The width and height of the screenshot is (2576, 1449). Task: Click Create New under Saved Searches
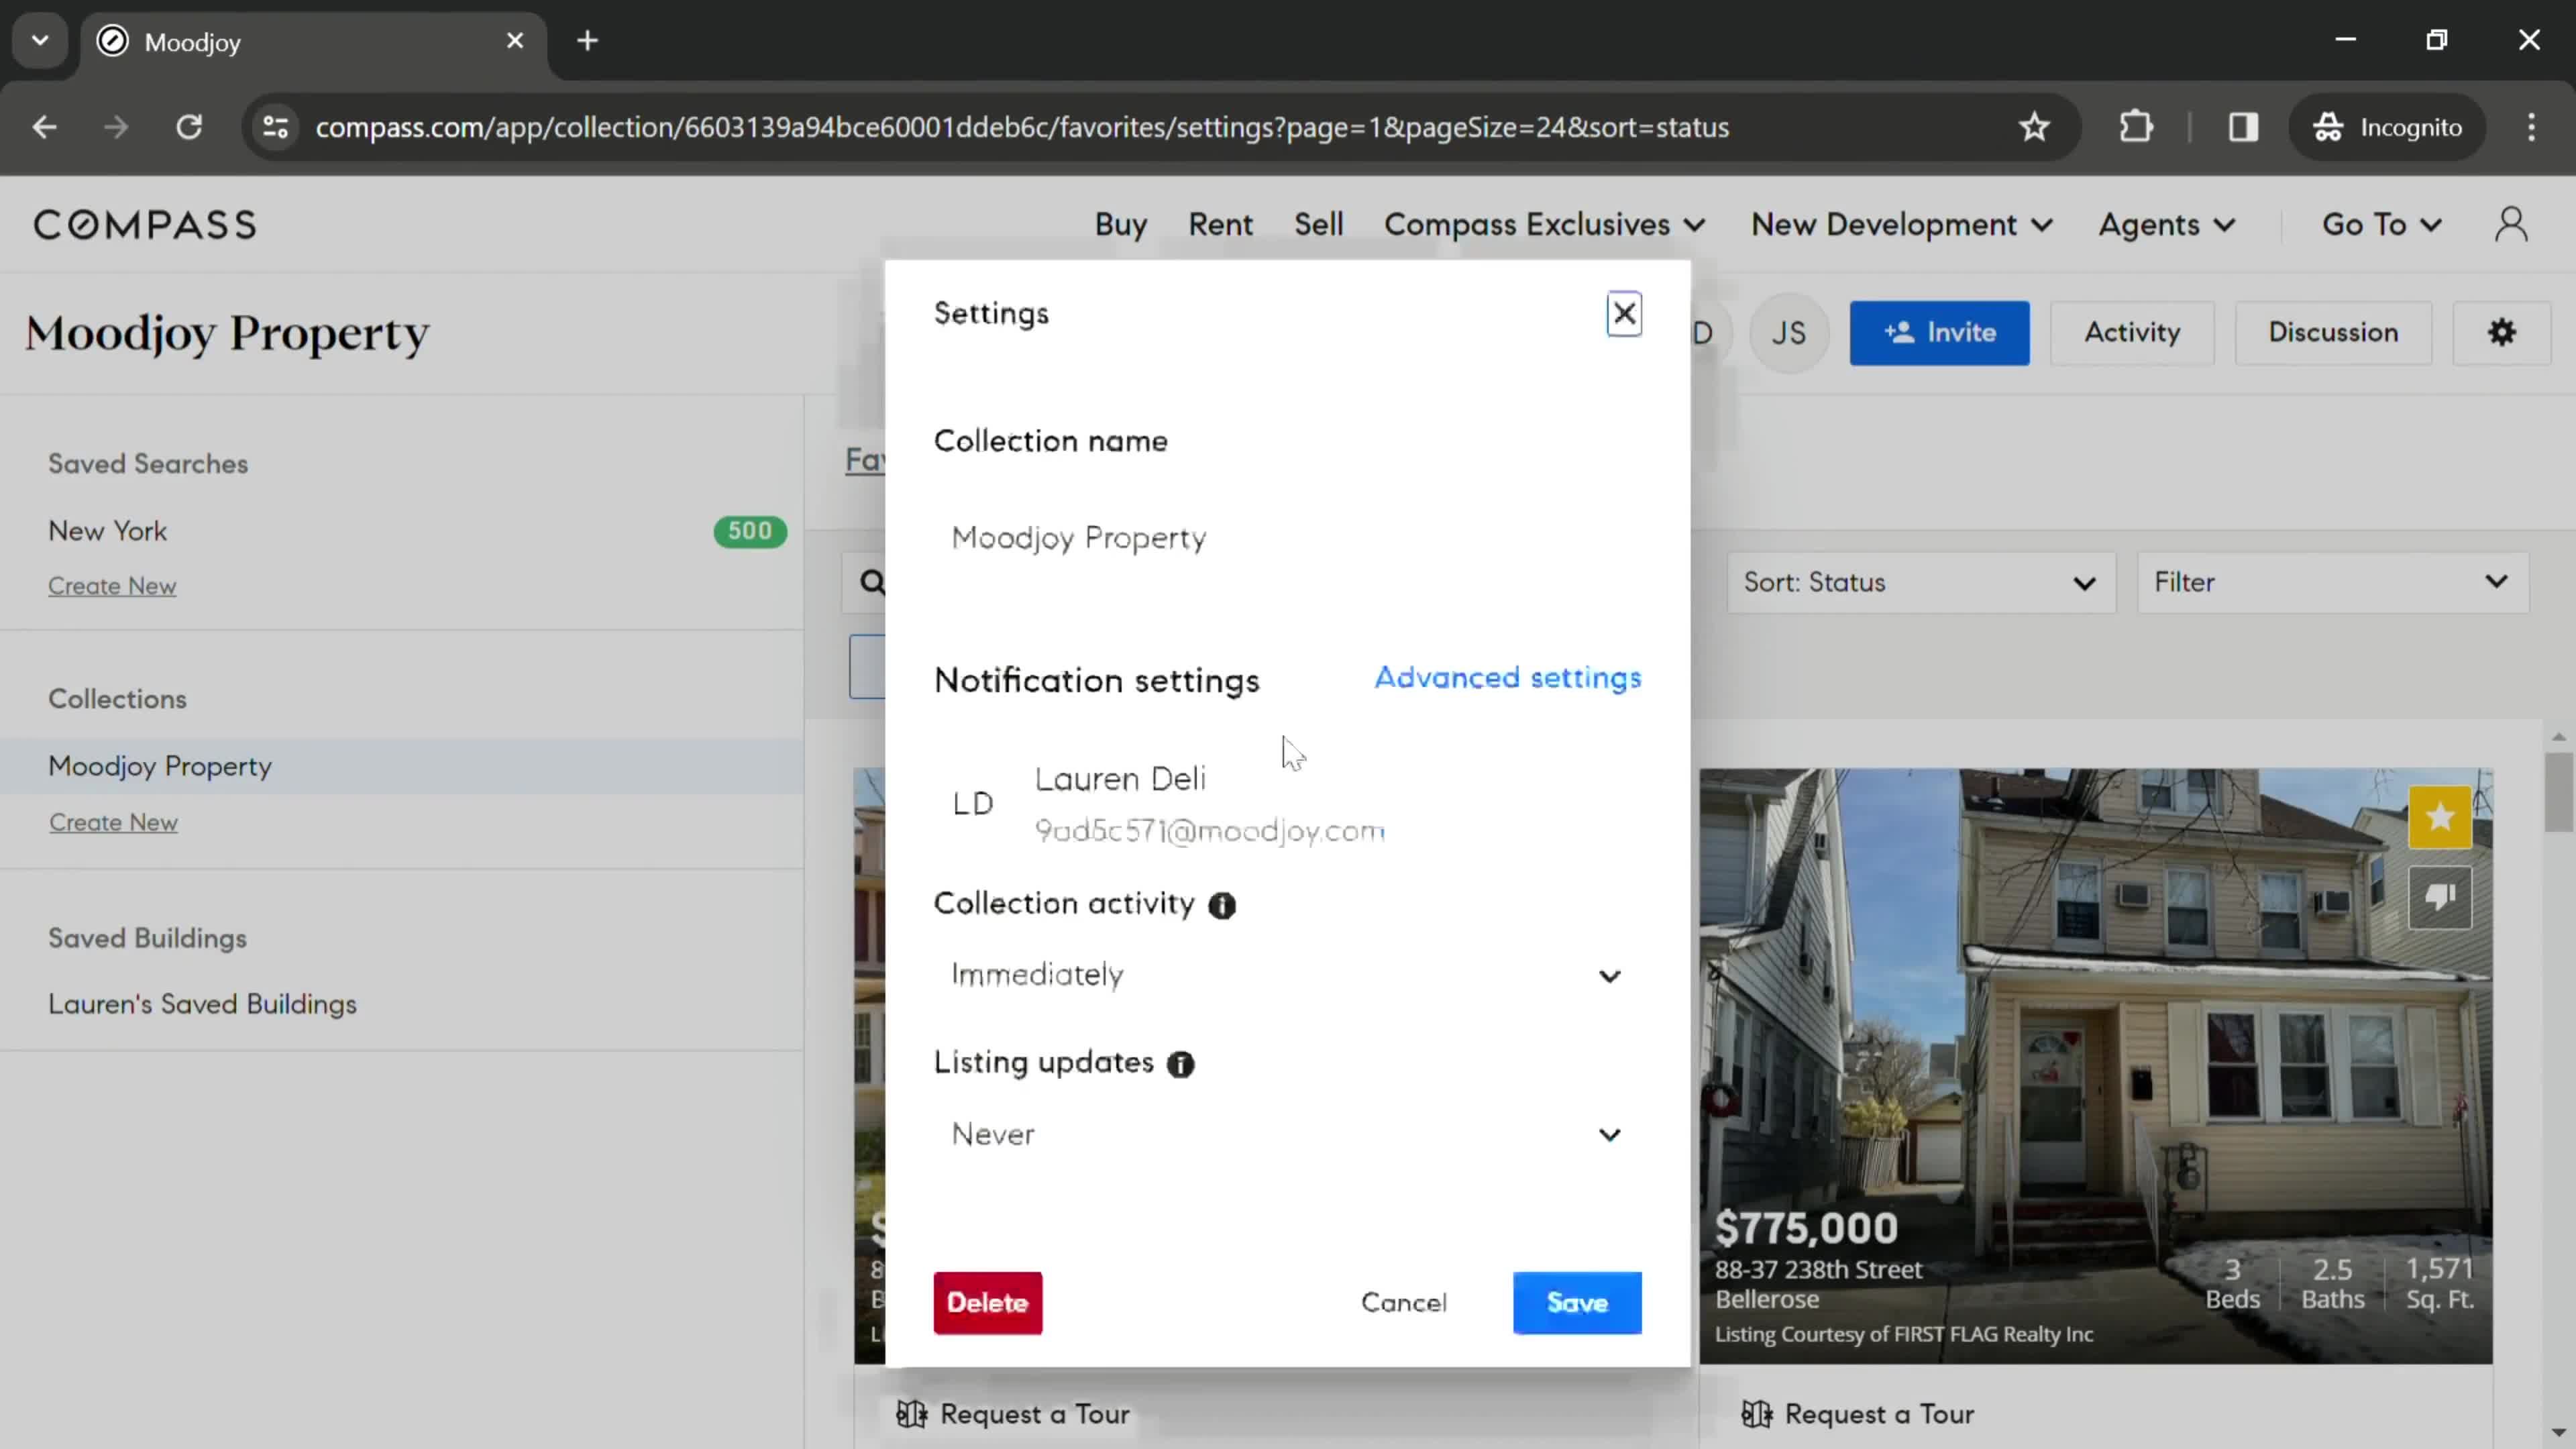[x=112, y=586]
